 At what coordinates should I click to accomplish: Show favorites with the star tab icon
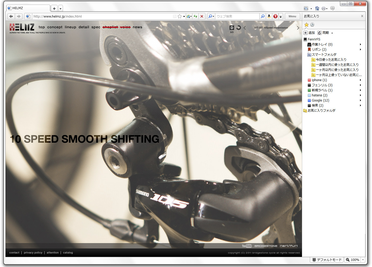[307, 25]
